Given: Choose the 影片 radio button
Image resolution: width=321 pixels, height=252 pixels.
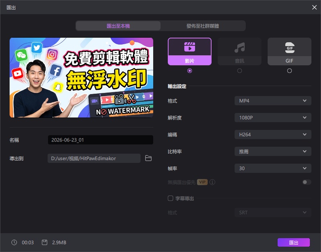Looking at the screenshot, I should 189,71.
